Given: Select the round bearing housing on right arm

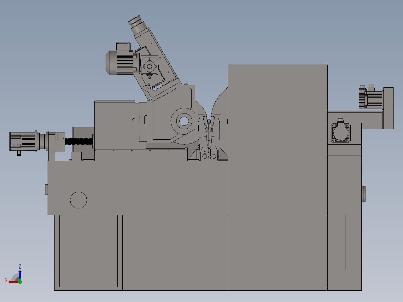Looking at the screenshot, I should [x=341, y=132].
